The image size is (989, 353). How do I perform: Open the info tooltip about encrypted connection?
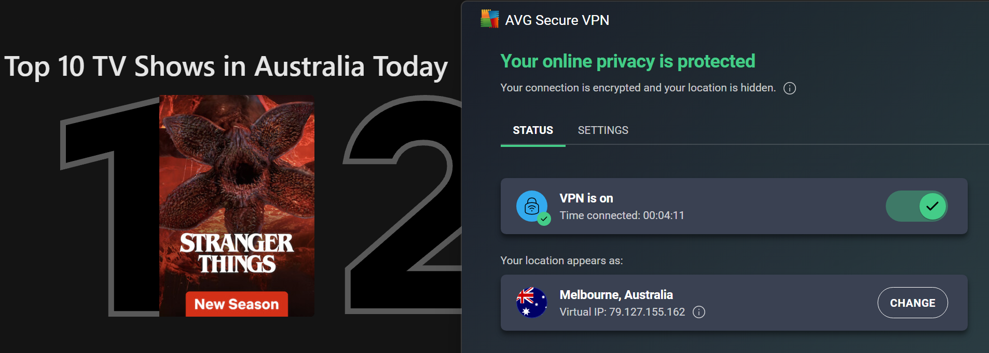pyautogui.click(x=789, y=88)
